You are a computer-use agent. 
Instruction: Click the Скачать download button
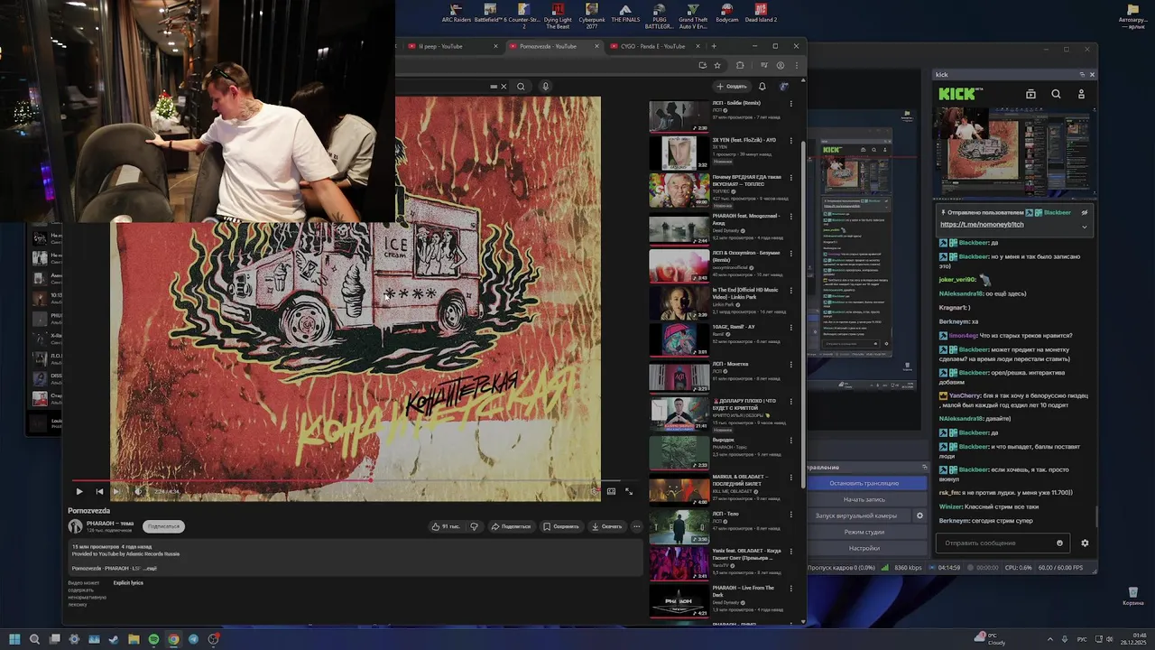(x=606, y=526)
